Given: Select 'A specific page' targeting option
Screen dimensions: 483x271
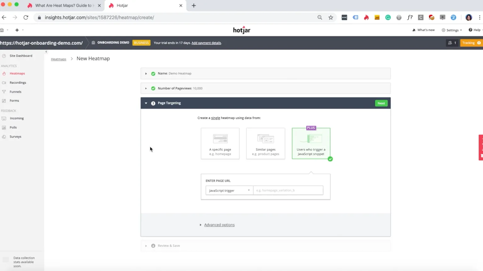Looking at the screenshot, I should click(220, 143).
